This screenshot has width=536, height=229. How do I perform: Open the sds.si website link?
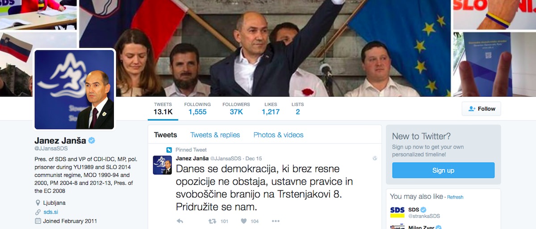coord(51,212)
